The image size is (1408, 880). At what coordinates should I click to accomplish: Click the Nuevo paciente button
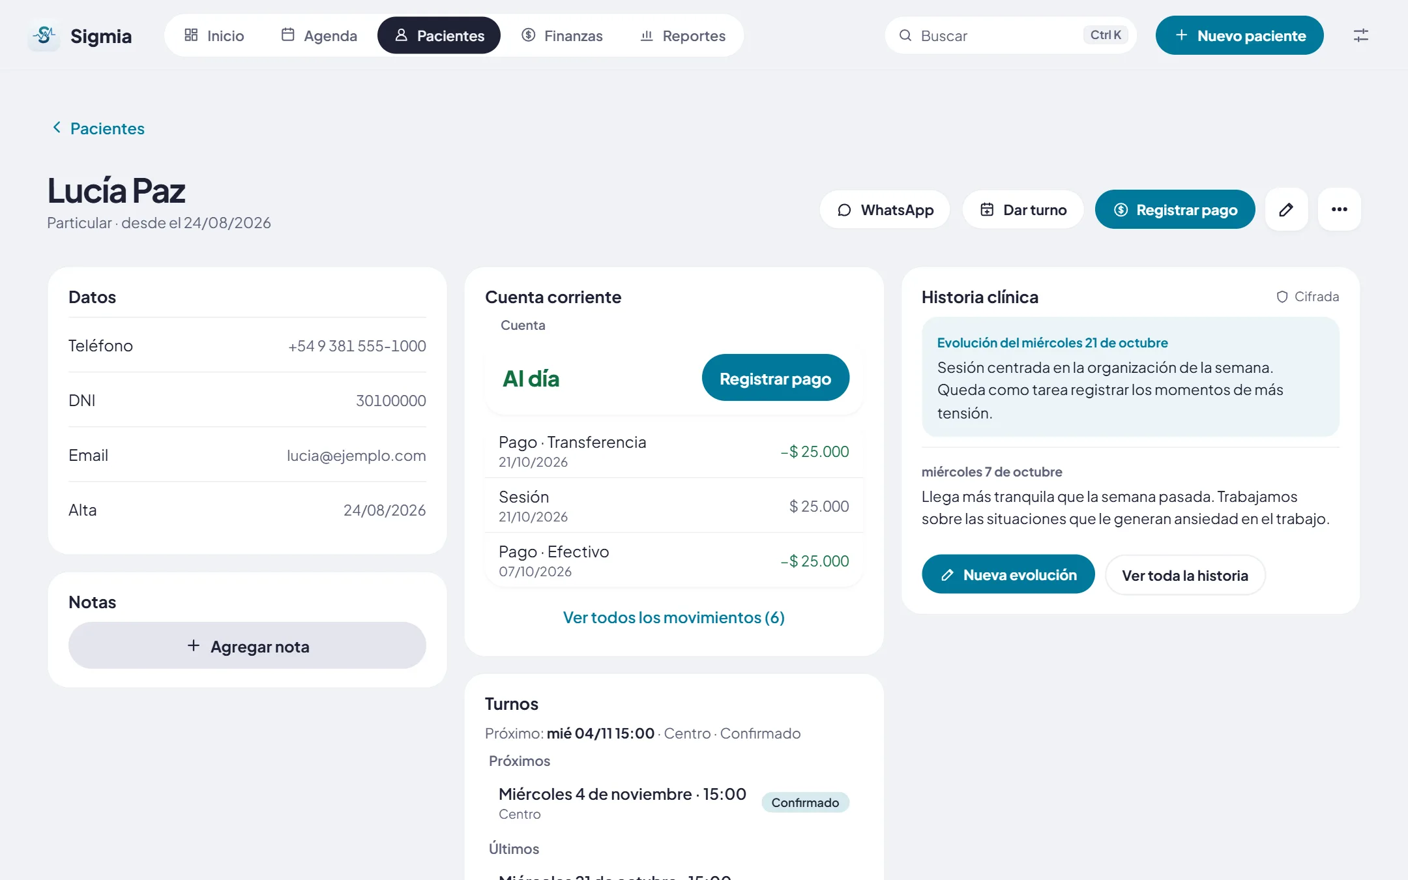[x=1239, y=35]
